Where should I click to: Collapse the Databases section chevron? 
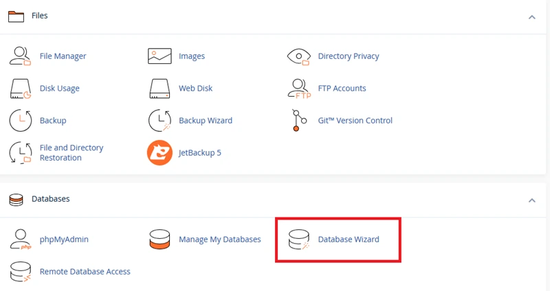(x=531, y=200)
